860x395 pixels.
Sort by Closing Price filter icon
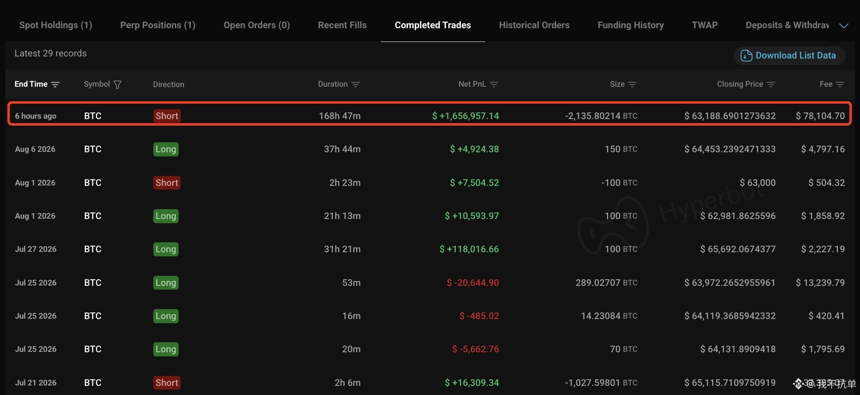(771, 85)
